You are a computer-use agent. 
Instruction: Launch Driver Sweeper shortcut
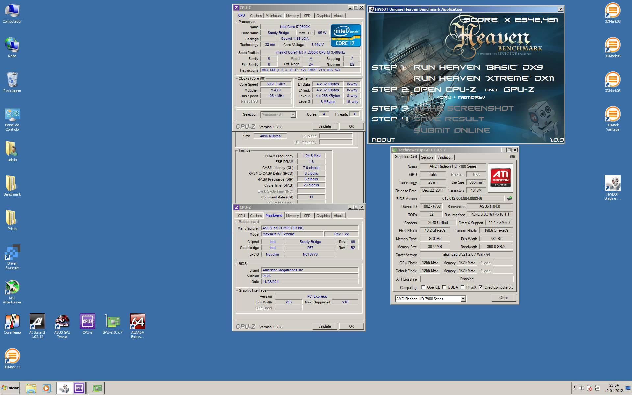point(12,257)
